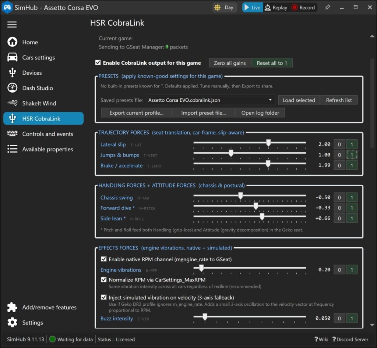This screenshot has width=377, height=348.
Task: Click the Home house icon
Action: 12,42
